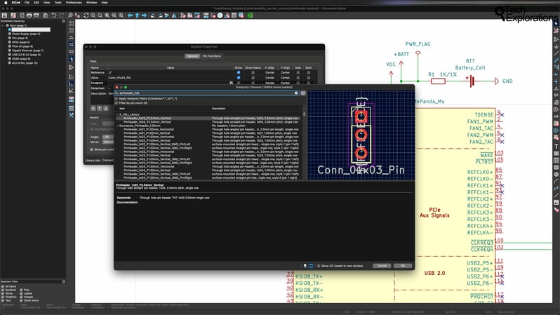Open the Preferences menu
The image size is (560, 315).
coord(74,3)
